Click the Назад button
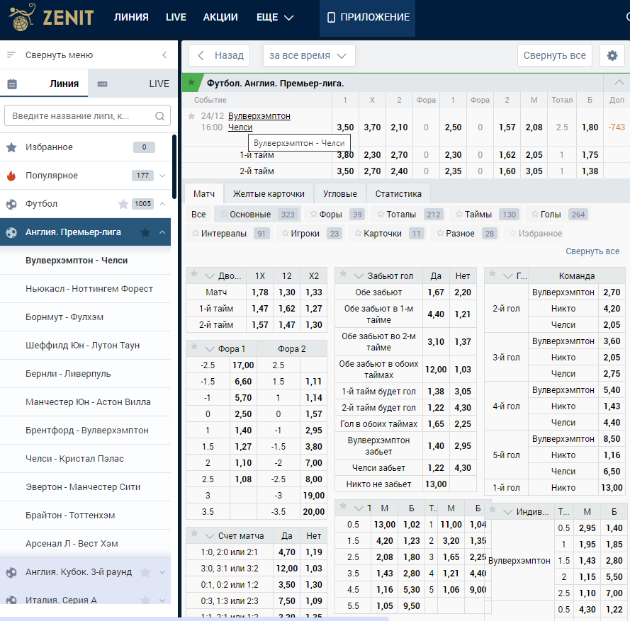Image resolution: width=630 pixels, height=621 pixels. pos(220,55)
